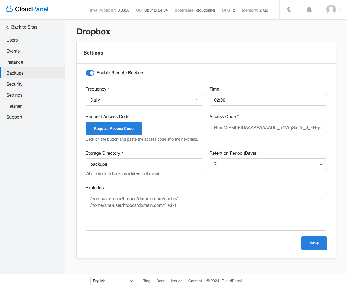Navigate to the Users page
Image resolution: width=347 pixels, height=288 pixels.
[x=12, y=40]
